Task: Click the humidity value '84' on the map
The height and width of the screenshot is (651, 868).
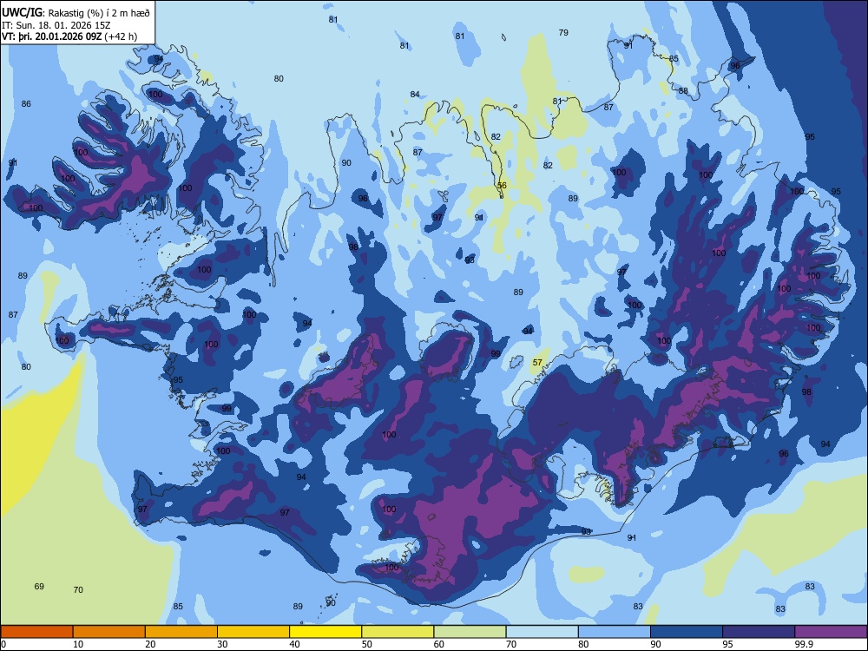Action: click(x=415, y=95)
